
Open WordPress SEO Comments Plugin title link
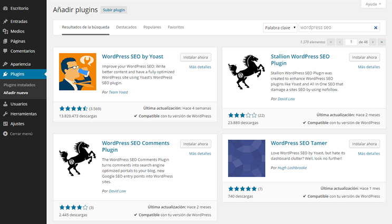(135, 146)
